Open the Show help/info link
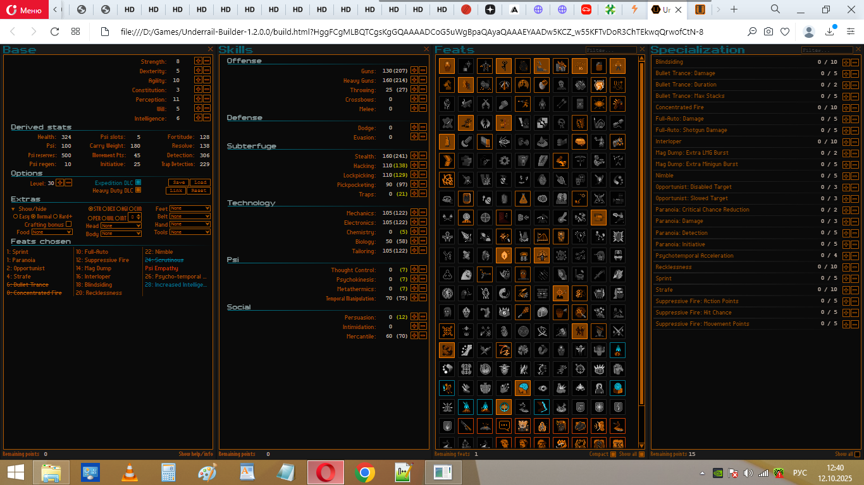 coord(195,454)
